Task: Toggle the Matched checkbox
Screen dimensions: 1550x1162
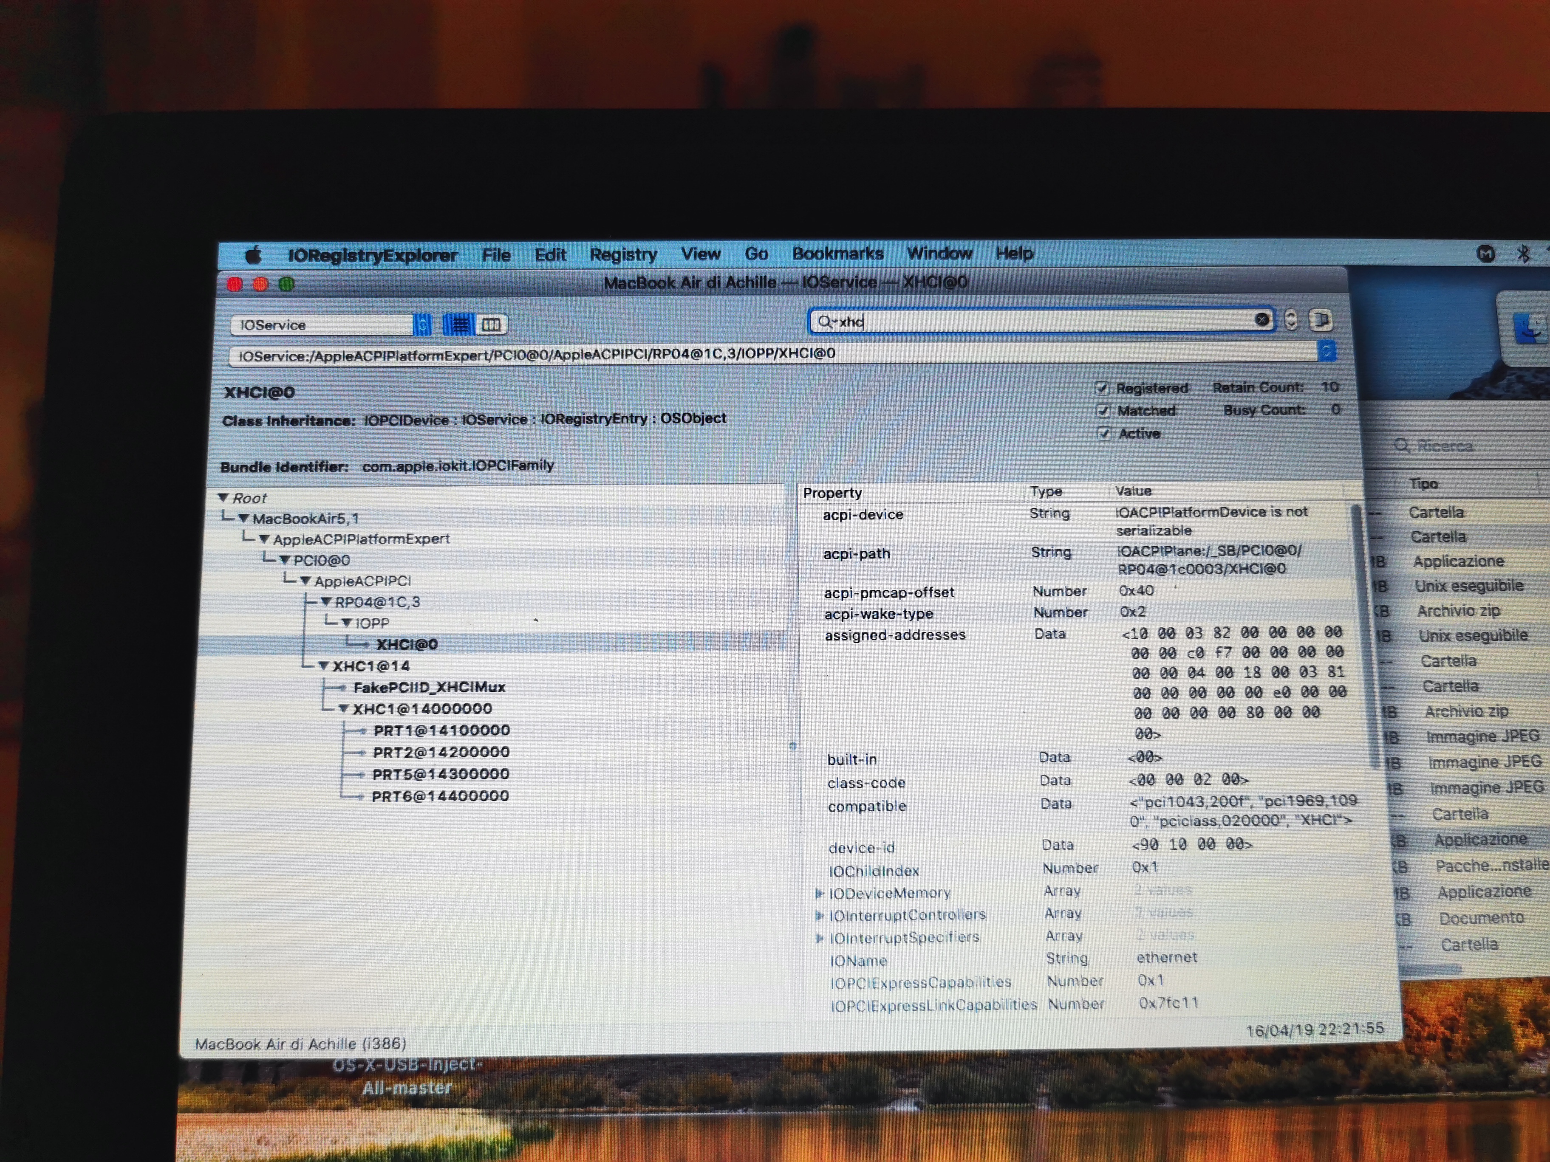Action: 1103,410
